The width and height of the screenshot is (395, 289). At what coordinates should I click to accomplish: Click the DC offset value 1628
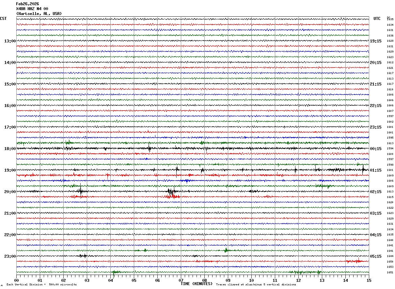click(x=390, y=41)
